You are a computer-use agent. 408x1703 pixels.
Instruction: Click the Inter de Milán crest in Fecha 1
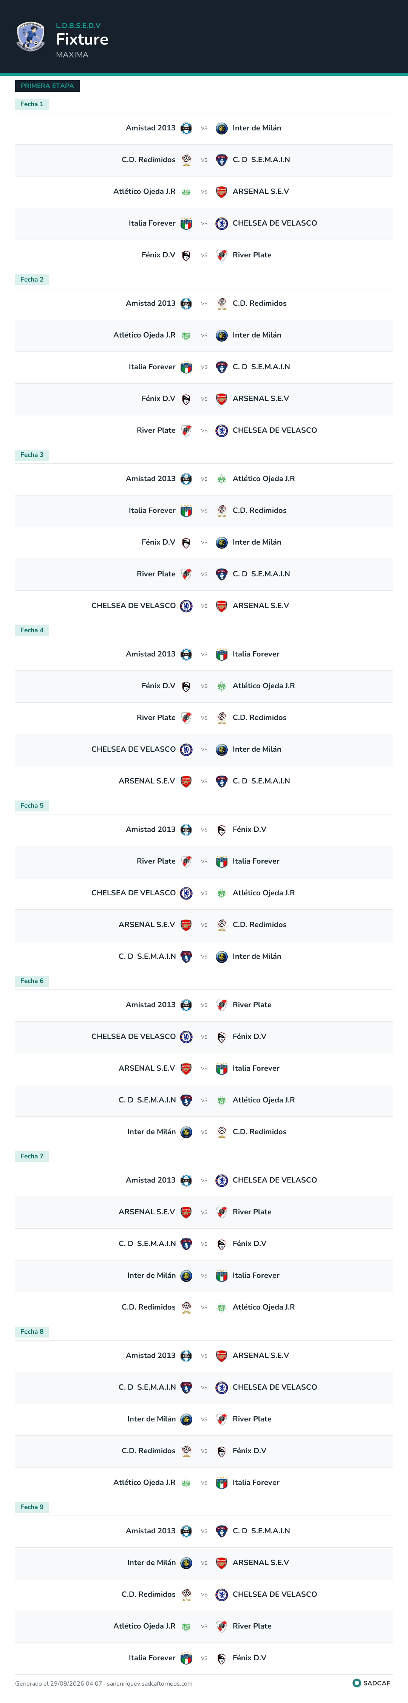pos(221,128)
